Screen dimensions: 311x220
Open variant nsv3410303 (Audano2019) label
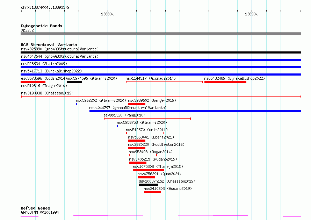pyautogui.click(x=168, y=189)
